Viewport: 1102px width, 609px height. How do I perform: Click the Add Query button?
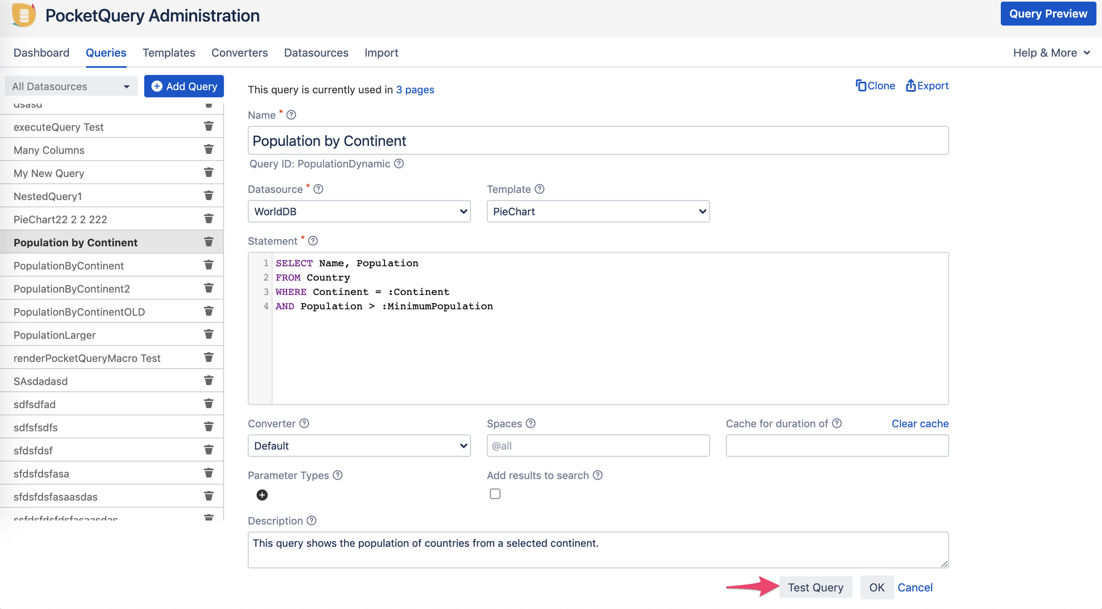184,86
